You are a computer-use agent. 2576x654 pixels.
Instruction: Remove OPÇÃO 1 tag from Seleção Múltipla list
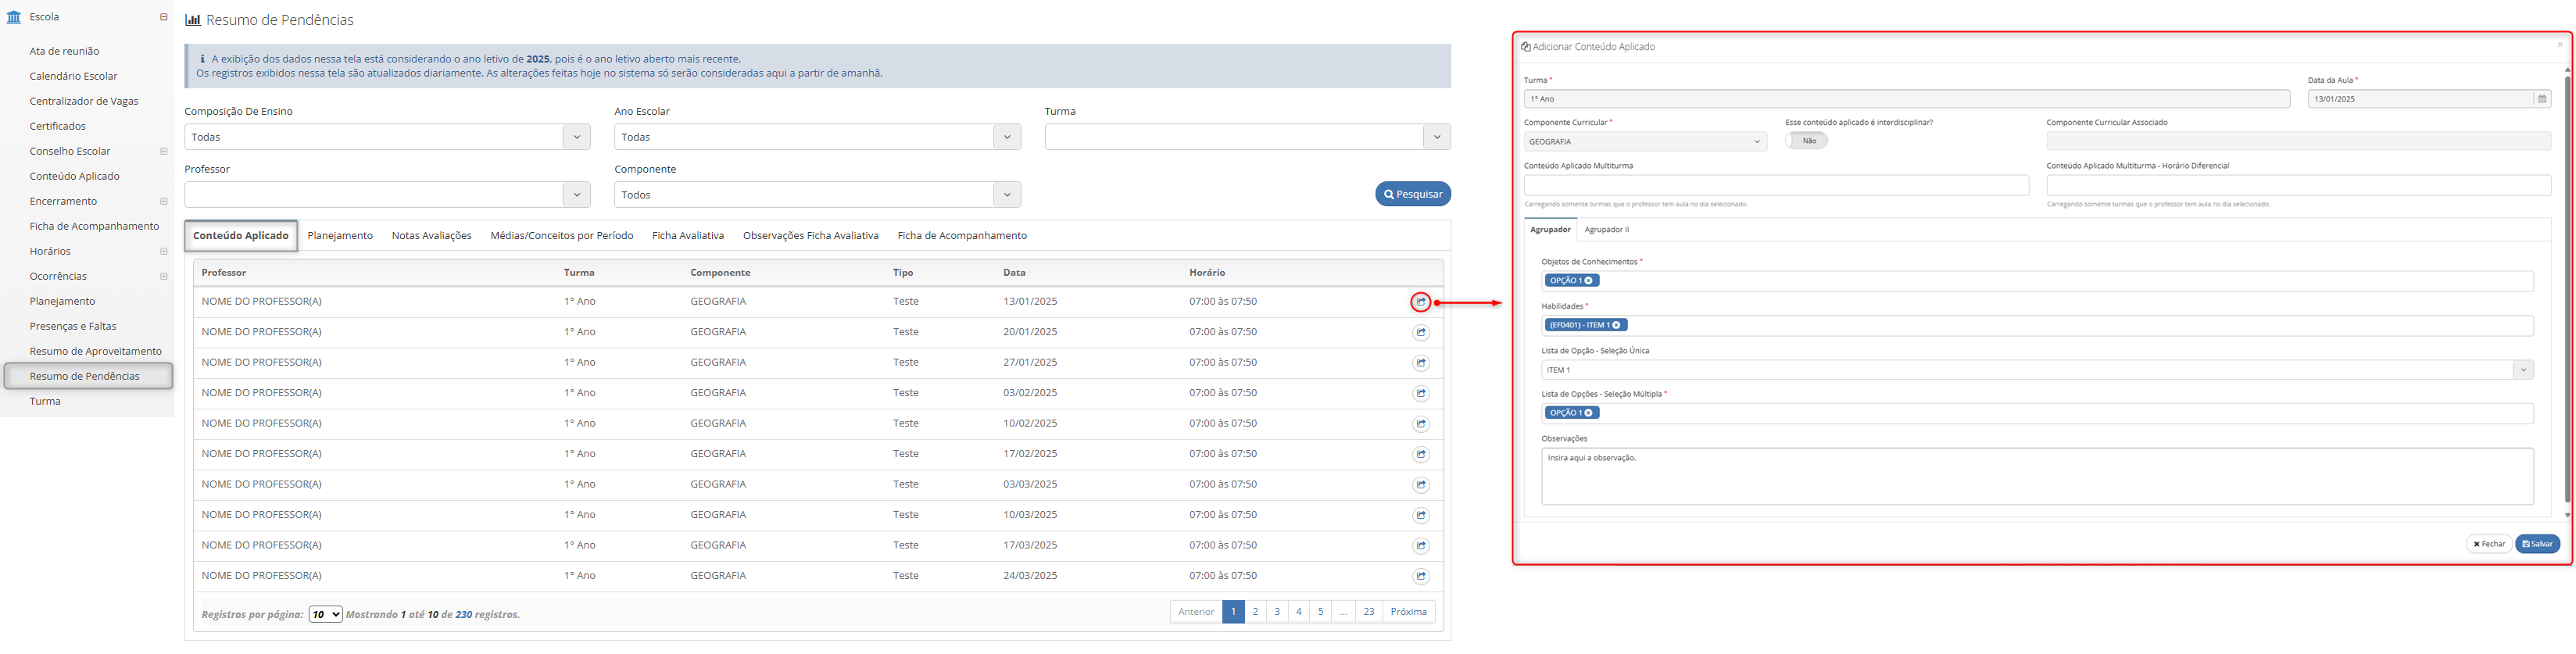[1588, 413]
